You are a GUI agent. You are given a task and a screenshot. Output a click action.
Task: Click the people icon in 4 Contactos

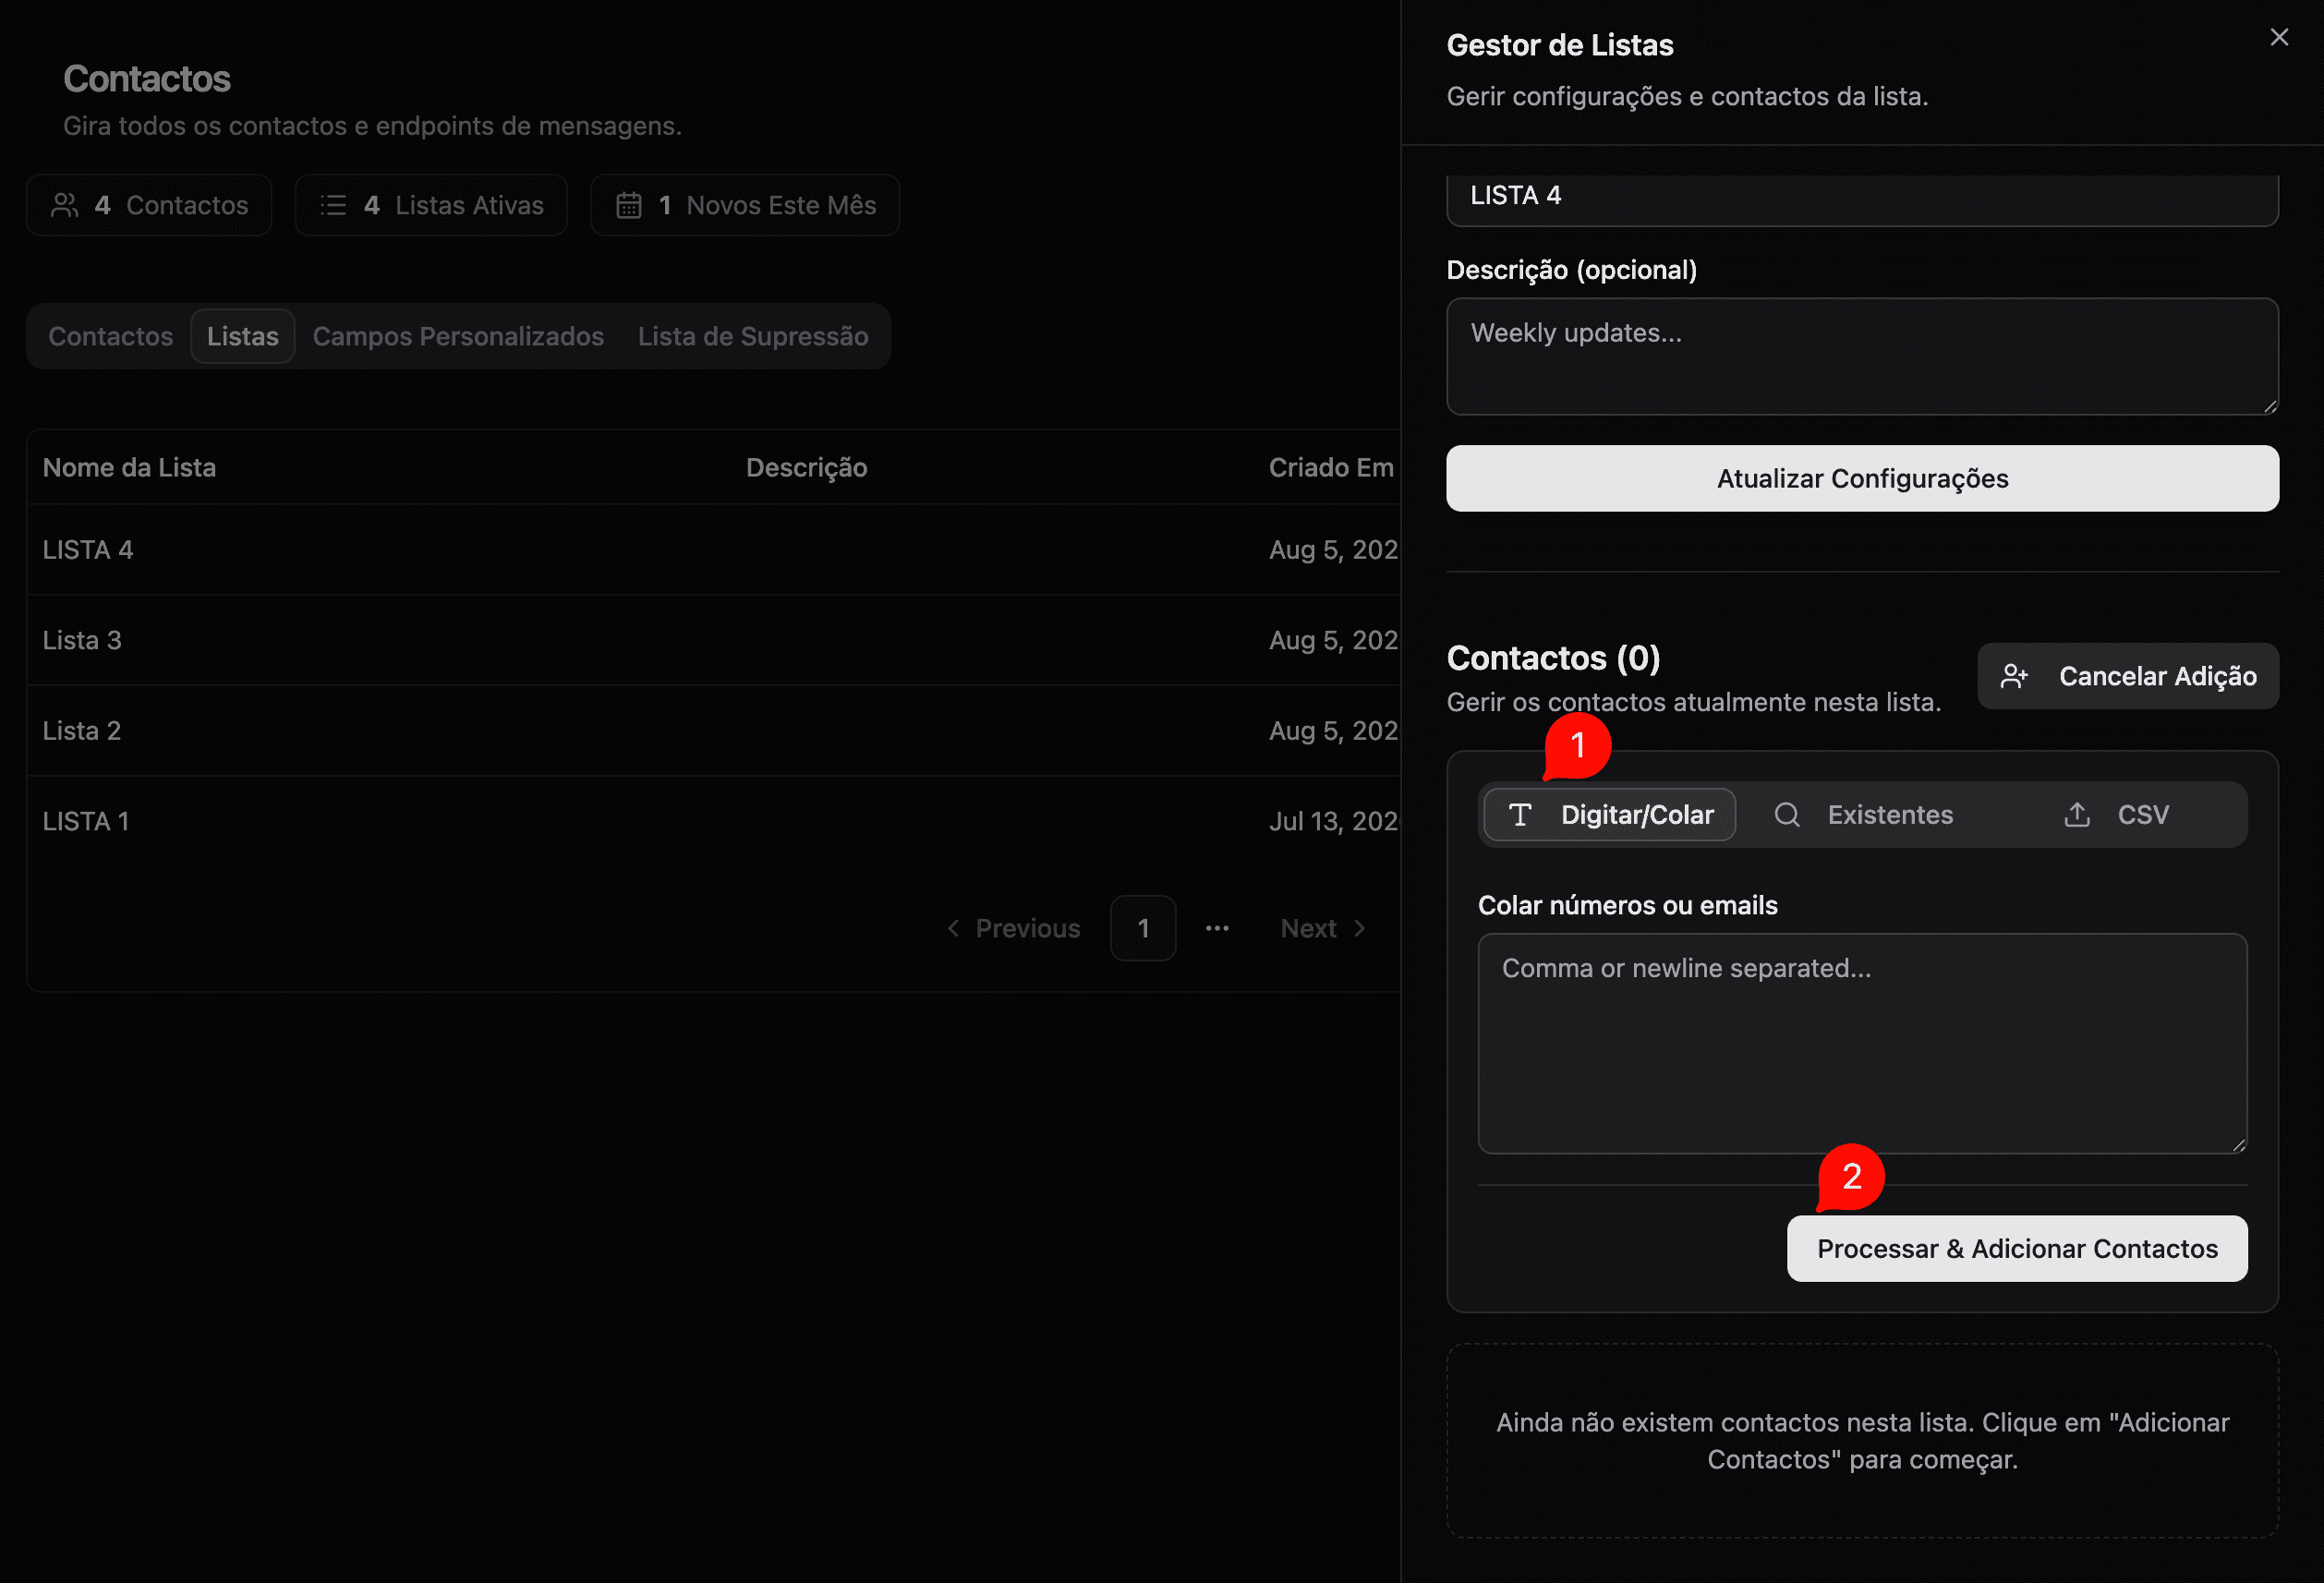point(65,205)
